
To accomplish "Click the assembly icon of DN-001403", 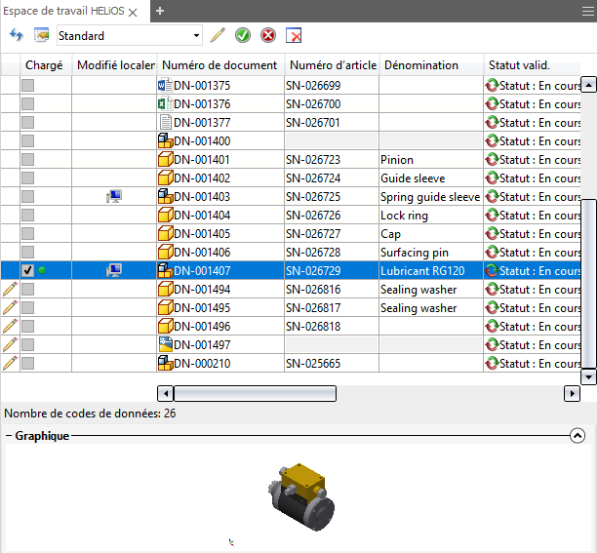I will pos(165,196).
